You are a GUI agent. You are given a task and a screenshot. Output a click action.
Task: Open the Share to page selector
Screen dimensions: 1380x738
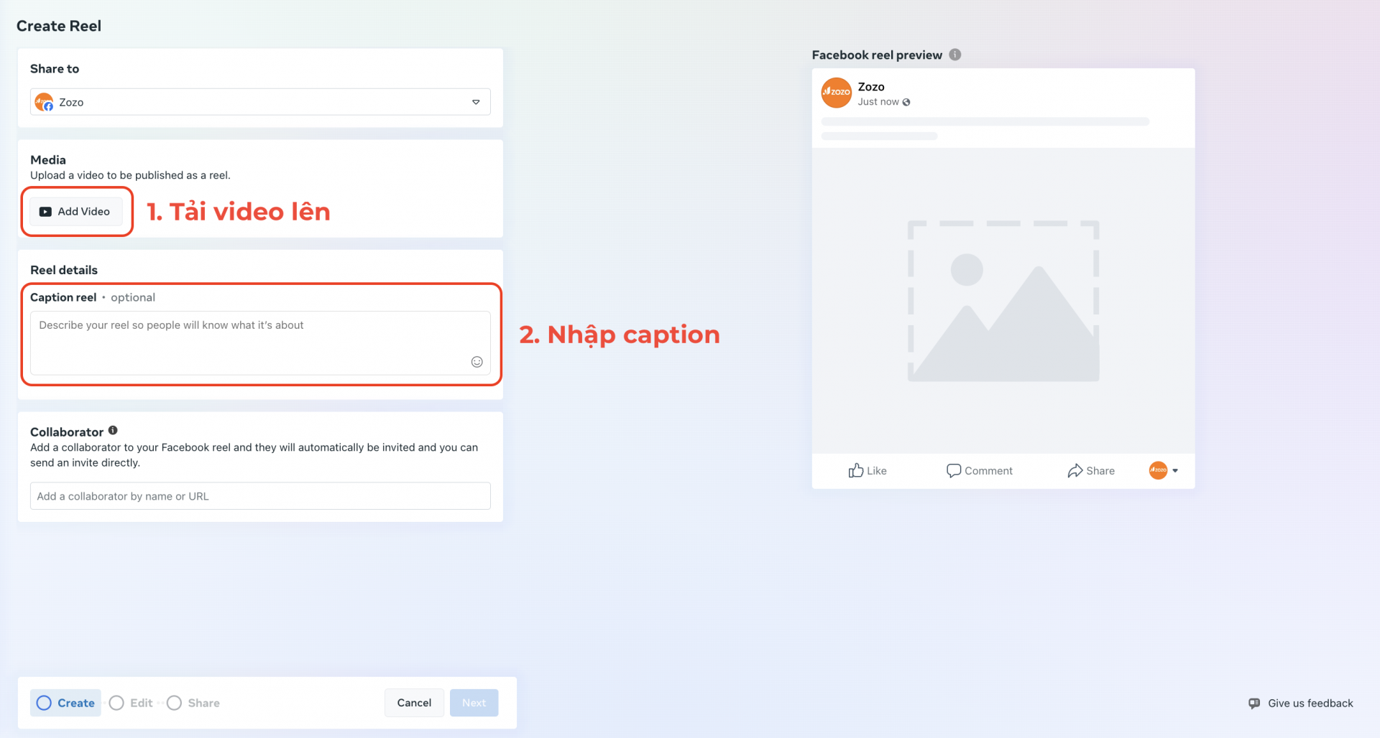coord(260,102)
